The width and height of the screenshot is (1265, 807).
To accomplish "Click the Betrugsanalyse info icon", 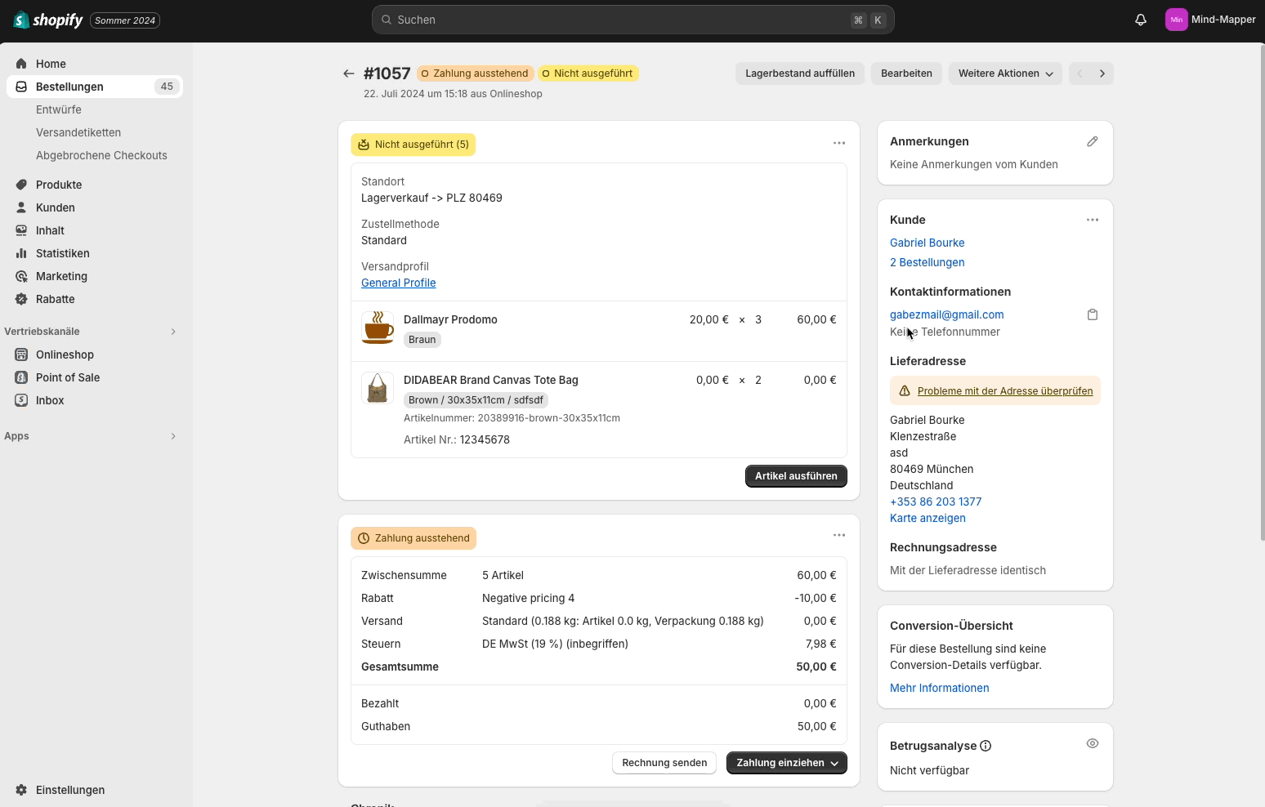I will (986, 746).
